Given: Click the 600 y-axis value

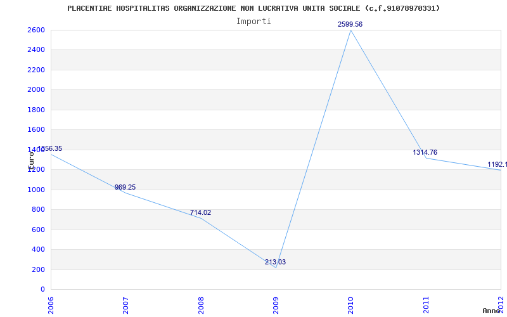Looking at the screenshot, I should (x=38, y=230).
